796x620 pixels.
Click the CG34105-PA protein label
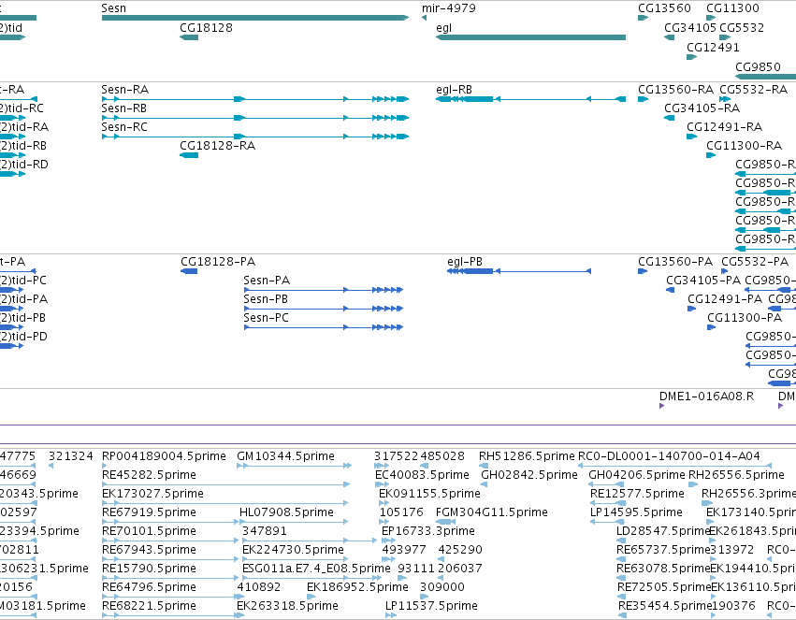pos(703,281)
